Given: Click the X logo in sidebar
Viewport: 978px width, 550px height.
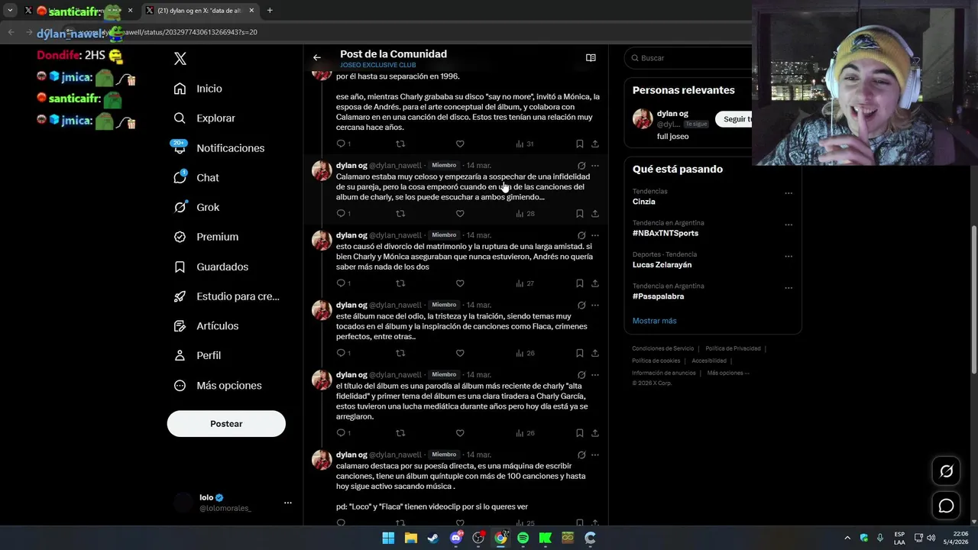Looking at the screenshot, I should pos(180,59).
